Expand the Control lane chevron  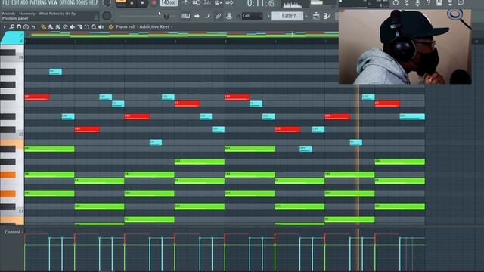pyautogui.click(x=23, y=233)
